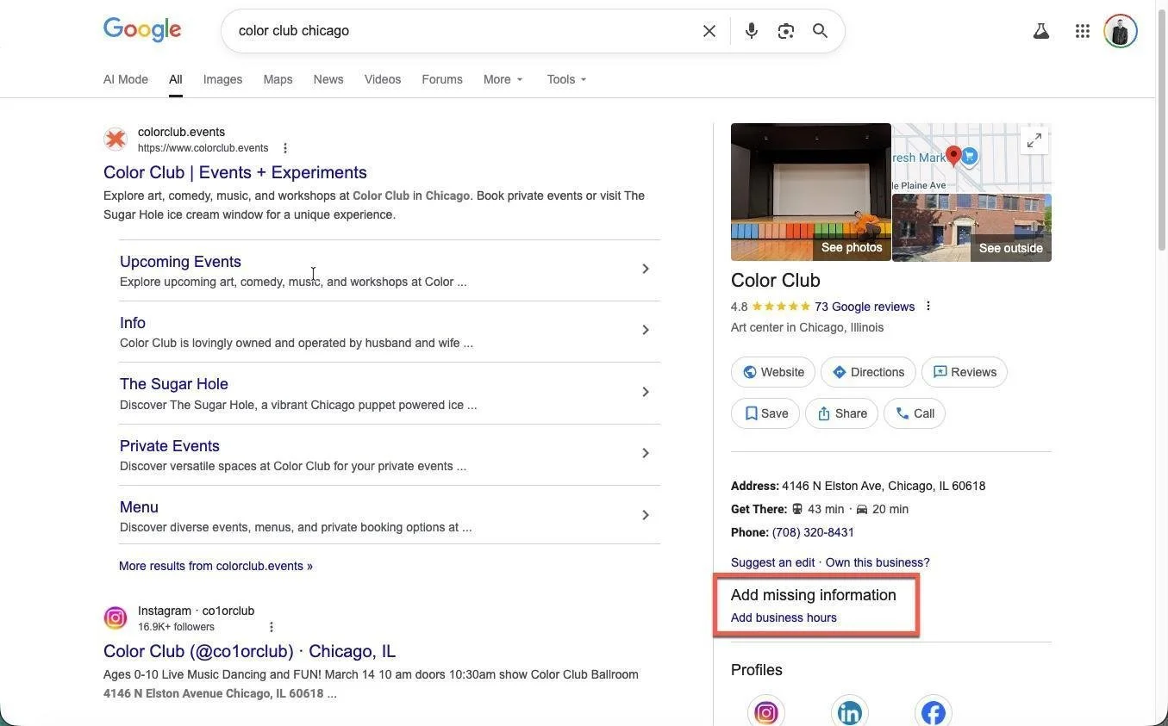Viewport: 1168px width, 726px height.
Task: Switch to Forums tab
Action: click(x=442, y=79)
